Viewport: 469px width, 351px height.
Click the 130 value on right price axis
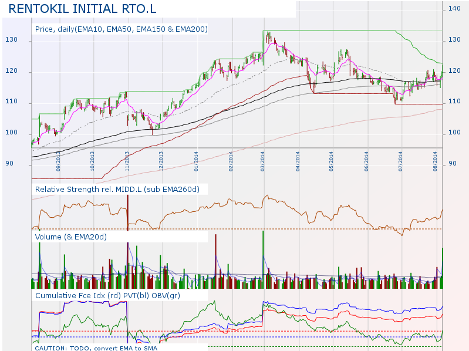pos(454,40)
